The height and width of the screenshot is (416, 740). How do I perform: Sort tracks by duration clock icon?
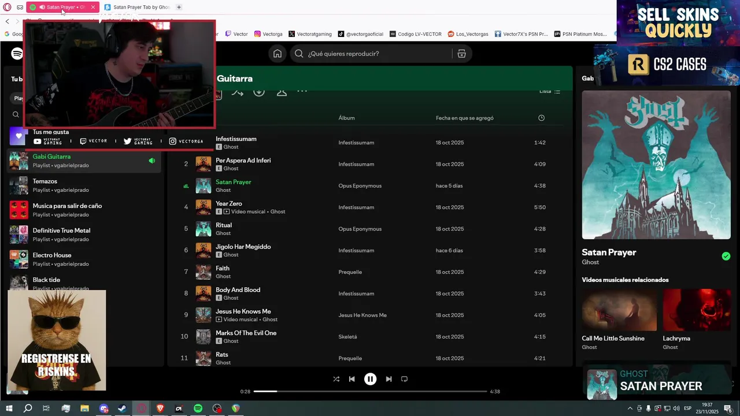(x=541, y=118)
